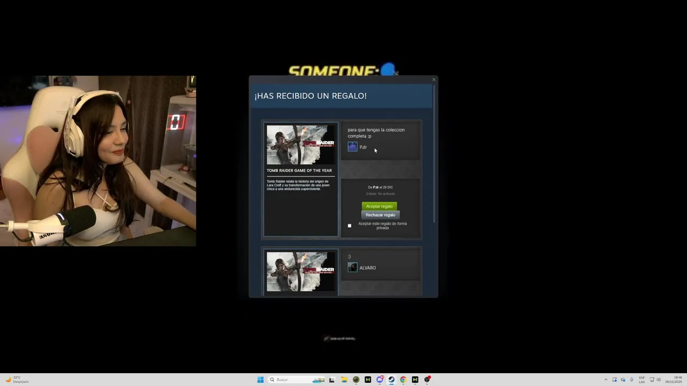Click the ALVARO sender name
Image resolution: width=687 pixels, height=386 pixels.
(x=368, y=268)
